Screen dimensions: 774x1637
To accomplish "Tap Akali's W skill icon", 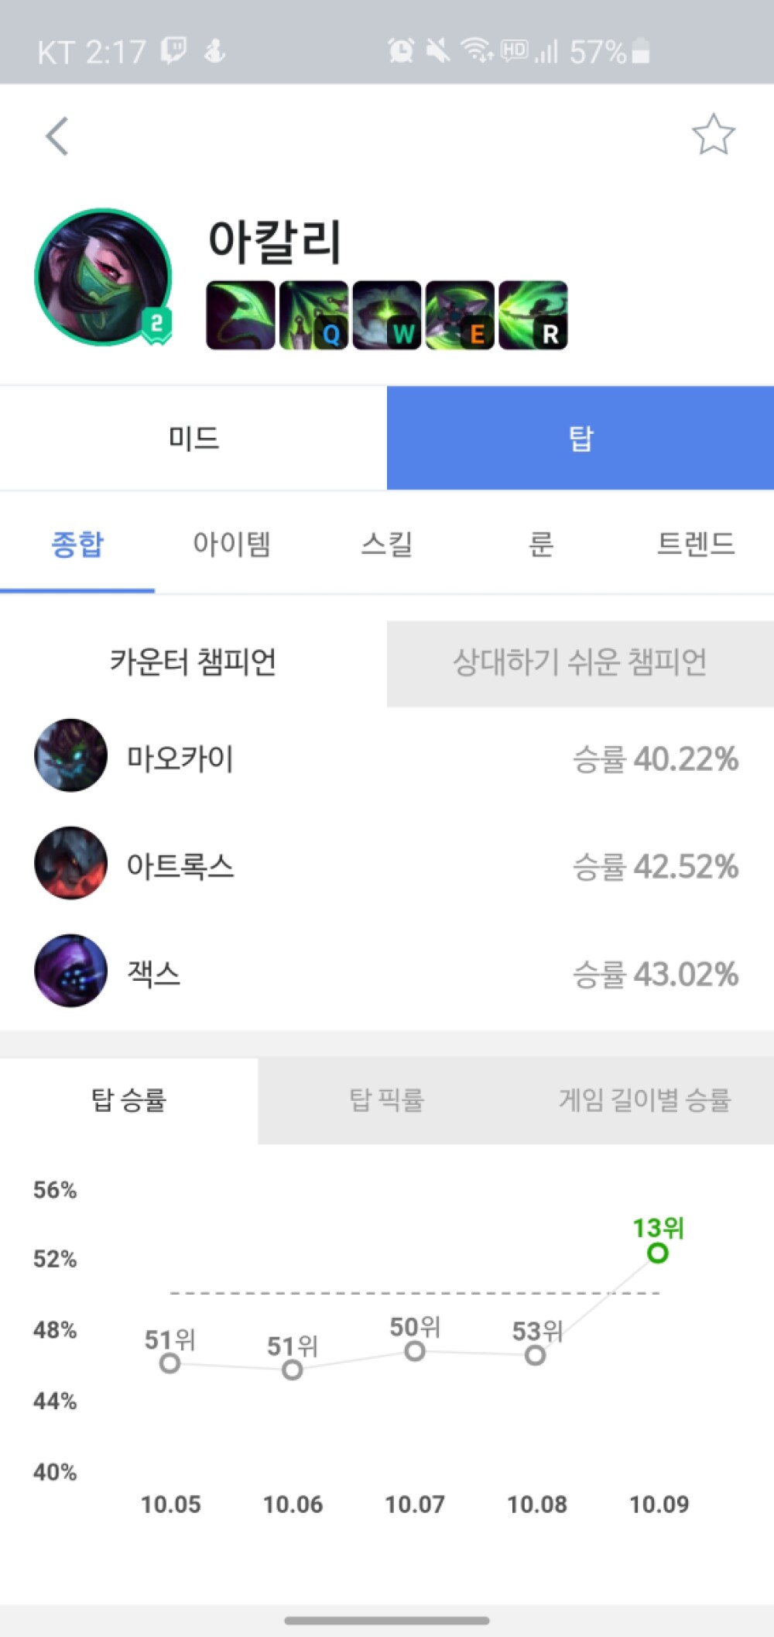I will 387,315.
